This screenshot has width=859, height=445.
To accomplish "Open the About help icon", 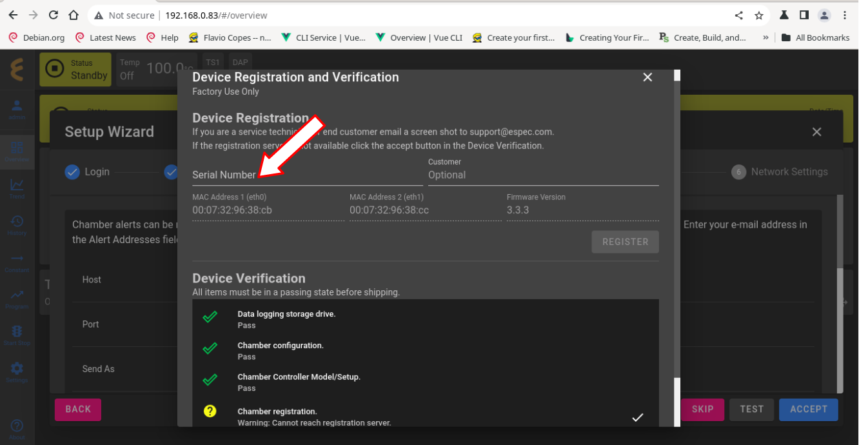I will tap(17, 430).
